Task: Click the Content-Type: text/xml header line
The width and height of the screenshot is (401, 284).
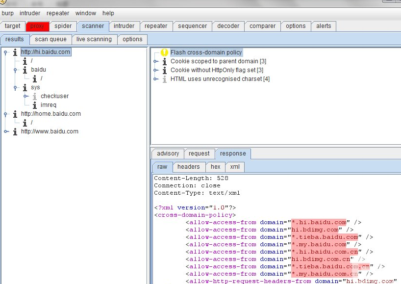Action: click(x=197, y=193)
